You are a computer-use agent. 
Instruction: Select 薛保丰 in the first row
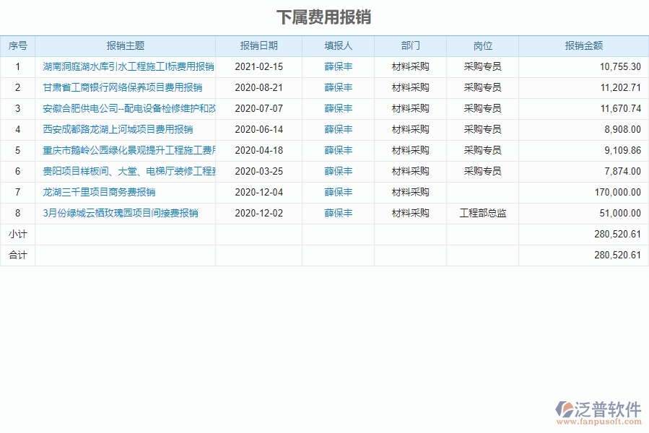336,66
